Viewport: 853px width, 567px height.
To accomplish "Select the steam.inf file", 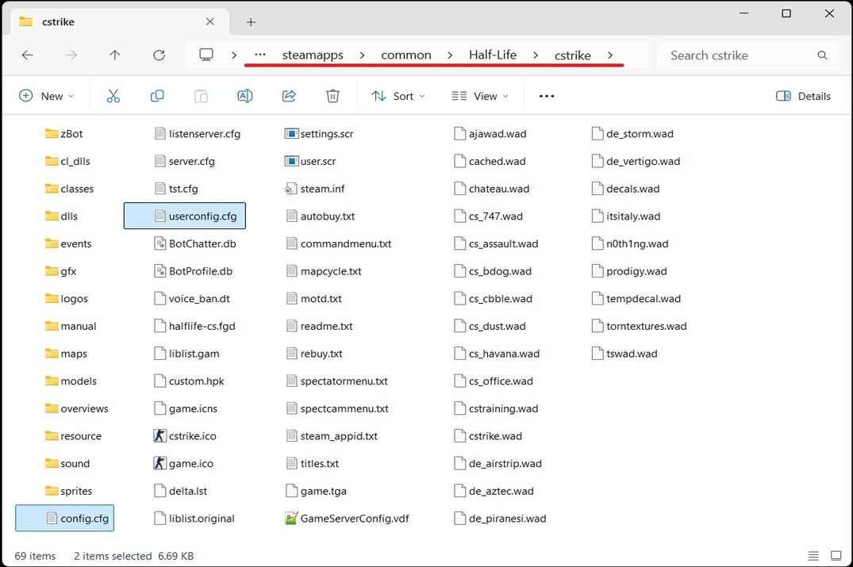I will pyautogui.click(x=315, y=189).
